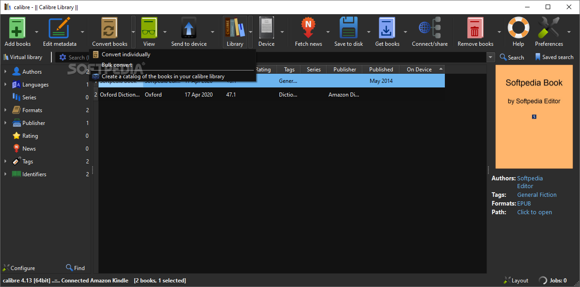Sort by the Published column header
Screen dimensions: 580x287
click(381, 70)
